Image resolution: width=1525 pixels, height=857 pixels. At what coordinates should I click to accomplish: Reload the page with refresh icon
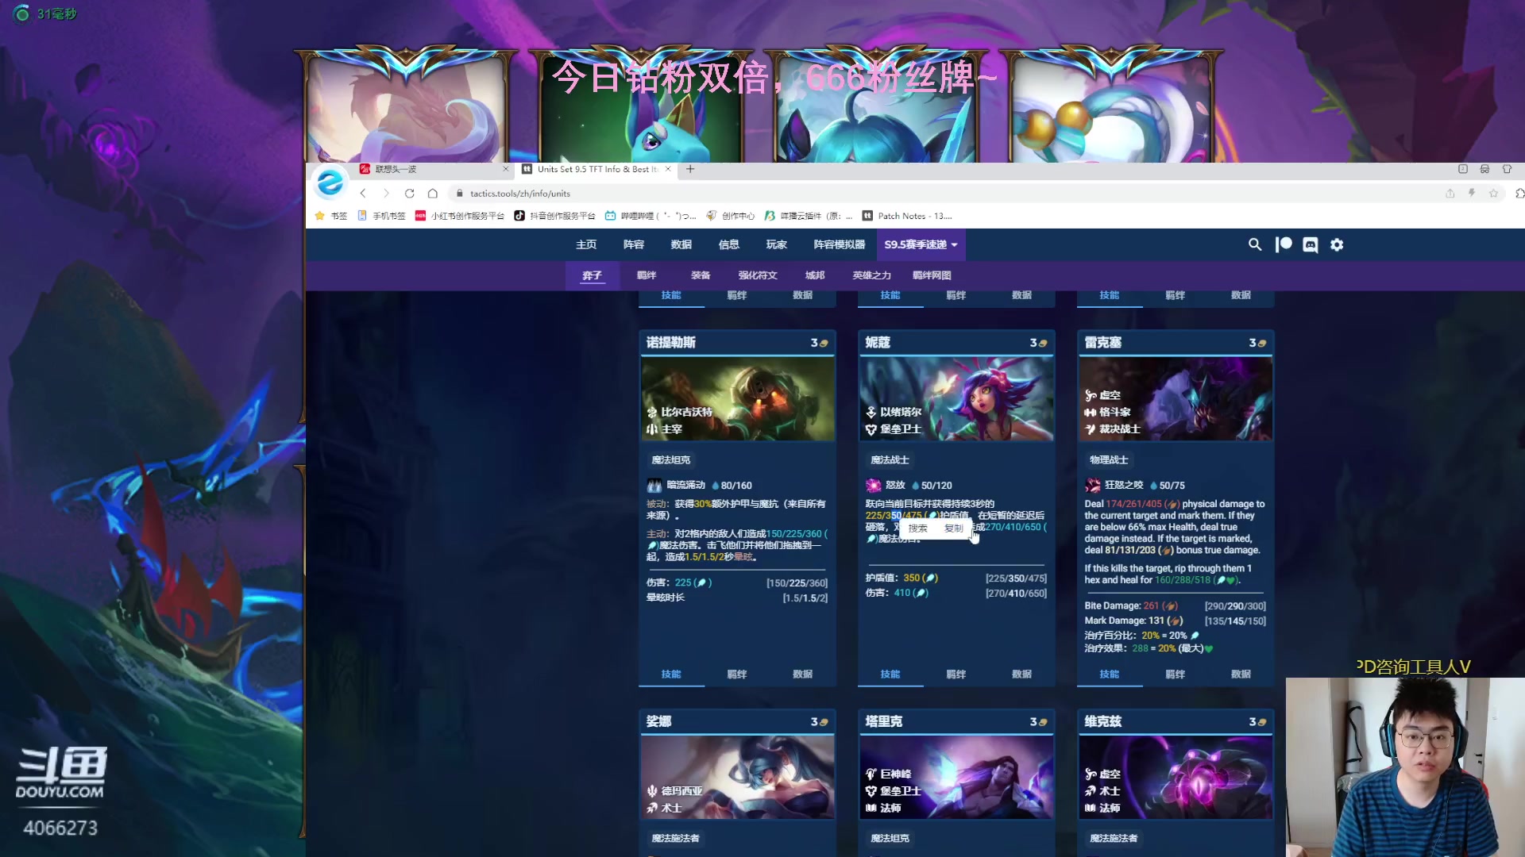(410, 193)
